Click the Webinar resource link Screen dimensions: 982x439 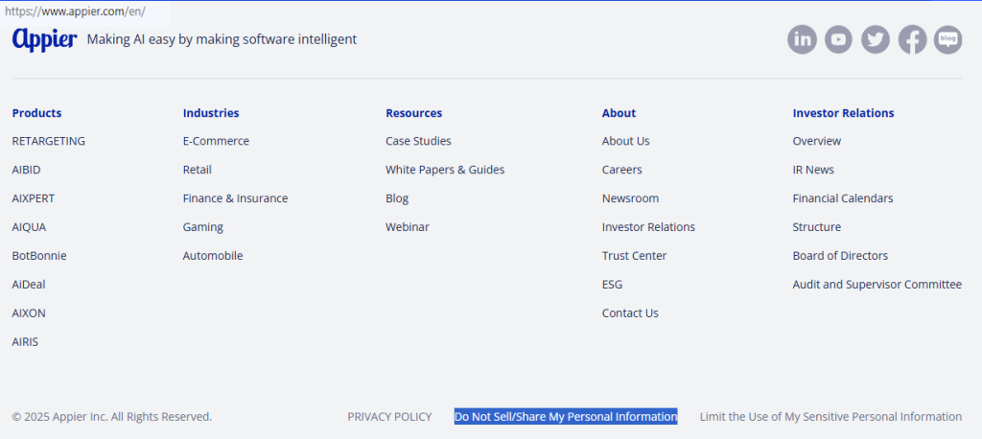coord(408,227)
